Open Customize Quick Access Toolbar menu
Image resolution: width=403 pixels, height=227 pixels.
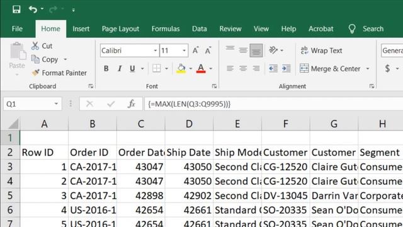(74, 10)
